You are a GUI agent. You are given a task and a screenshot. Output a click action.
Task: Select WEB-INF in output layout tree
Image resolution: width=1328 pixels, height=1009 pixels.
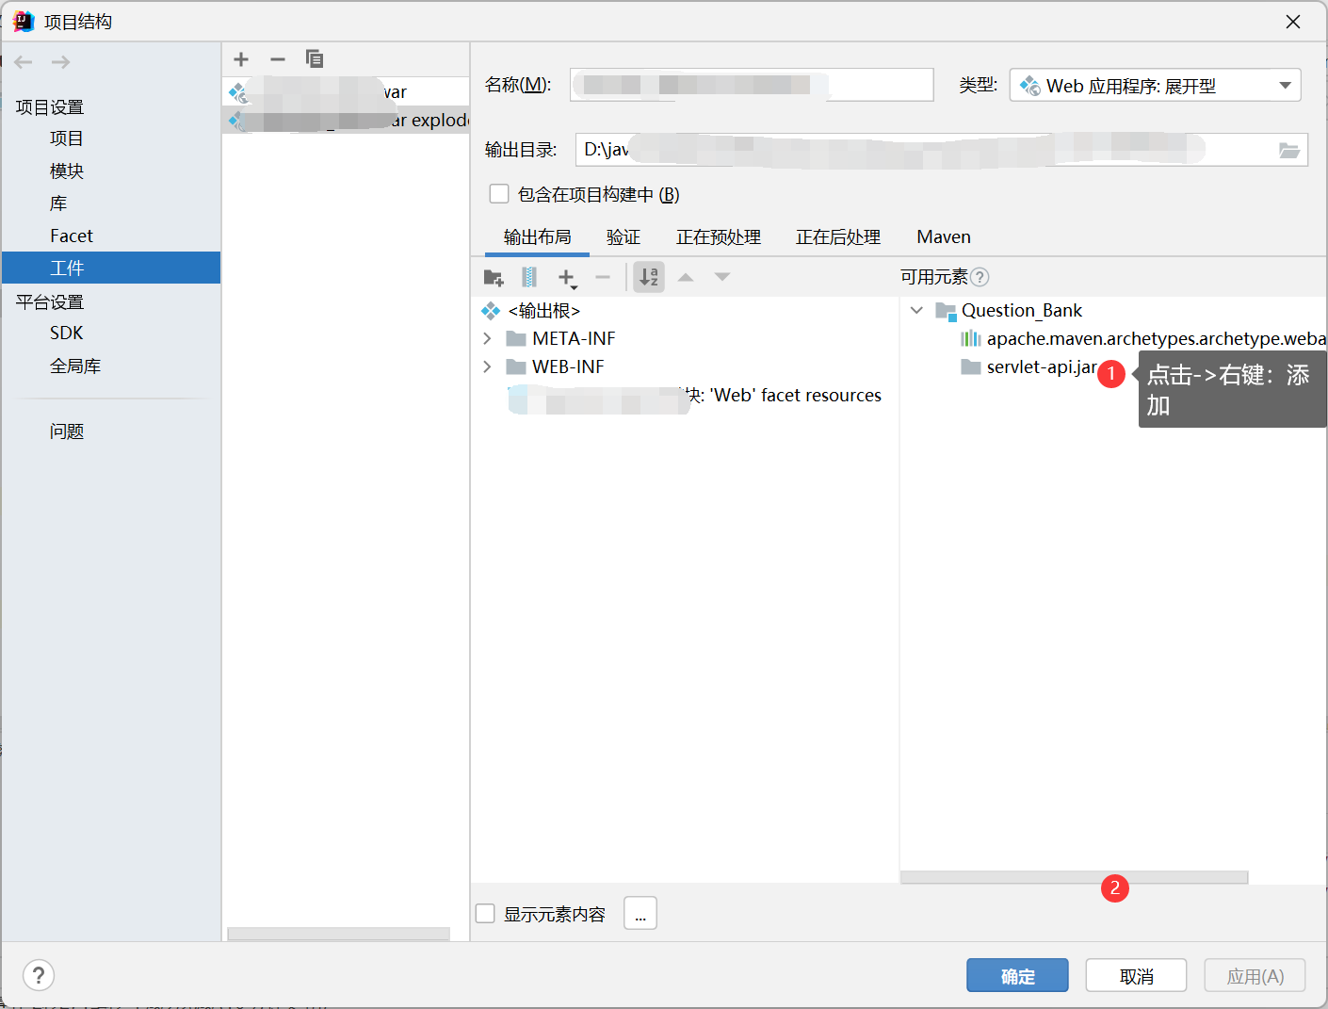click(568, 366)
